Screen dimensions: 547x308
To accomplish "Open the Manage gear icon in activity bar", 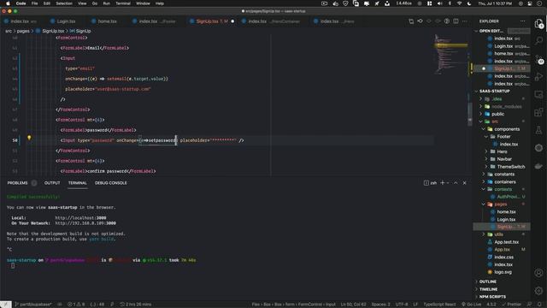I will point(538,291).
